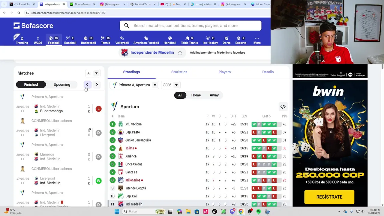Select Football in the sports bar

[x=54, y=40]
